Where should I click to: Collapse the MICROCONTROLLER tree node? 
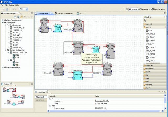pyautogui.click(x=8, y=52)
